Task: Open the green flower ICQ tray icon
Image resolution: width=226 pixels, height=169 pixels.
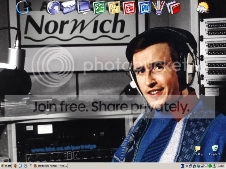Action: click(210, 166)
